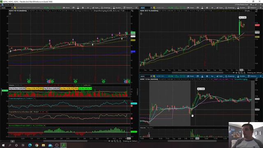Click the horizontal scrollbar below left chart

pos(65,141)
